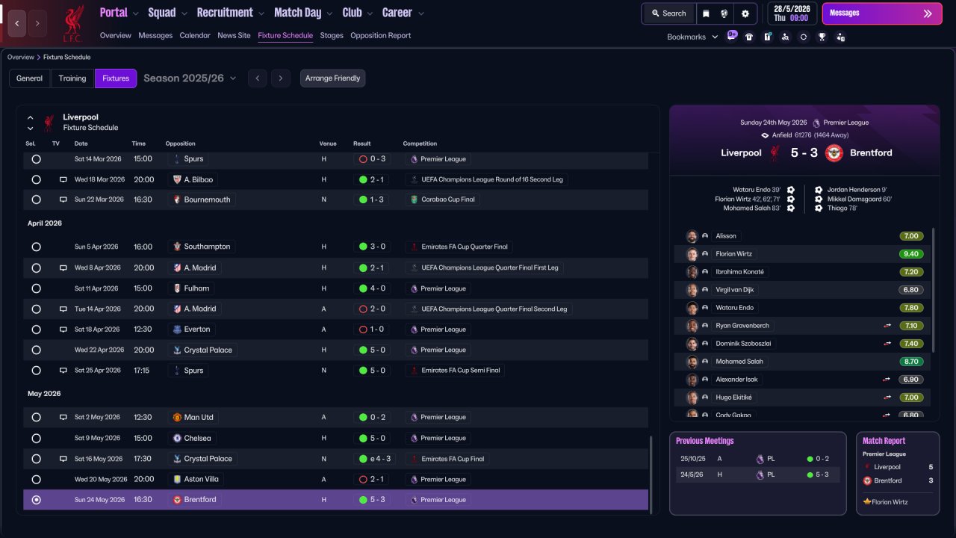Open the world globe icon in top bar
The width and height of the screenshot is (956, 538).
point(724,13)
